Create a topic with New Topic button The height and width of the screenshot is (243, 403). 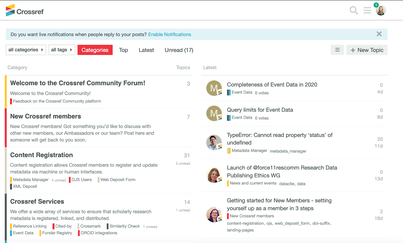click(367, 50)
